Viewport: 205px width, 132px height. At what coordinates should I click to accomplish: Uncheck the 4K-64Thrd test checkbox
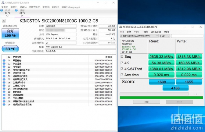click(122, 69)
